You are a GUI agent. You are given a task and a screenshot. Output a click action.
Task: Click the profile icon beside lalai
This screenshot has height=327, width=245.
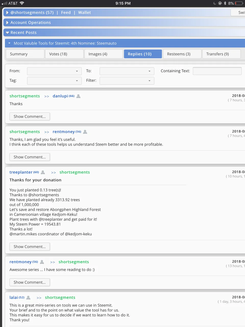(x=28, y=298)
